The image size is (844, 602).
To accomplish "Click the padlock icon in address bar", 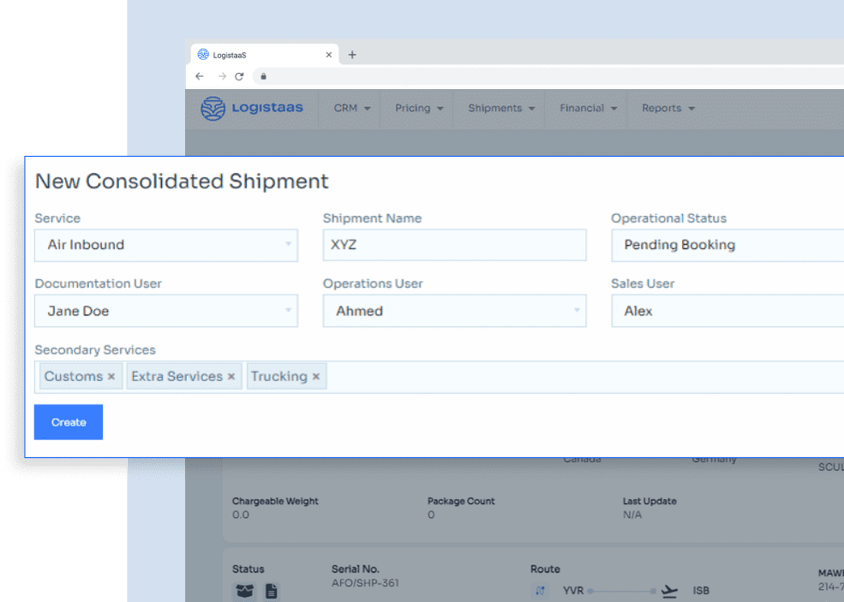I will [264, 76].
